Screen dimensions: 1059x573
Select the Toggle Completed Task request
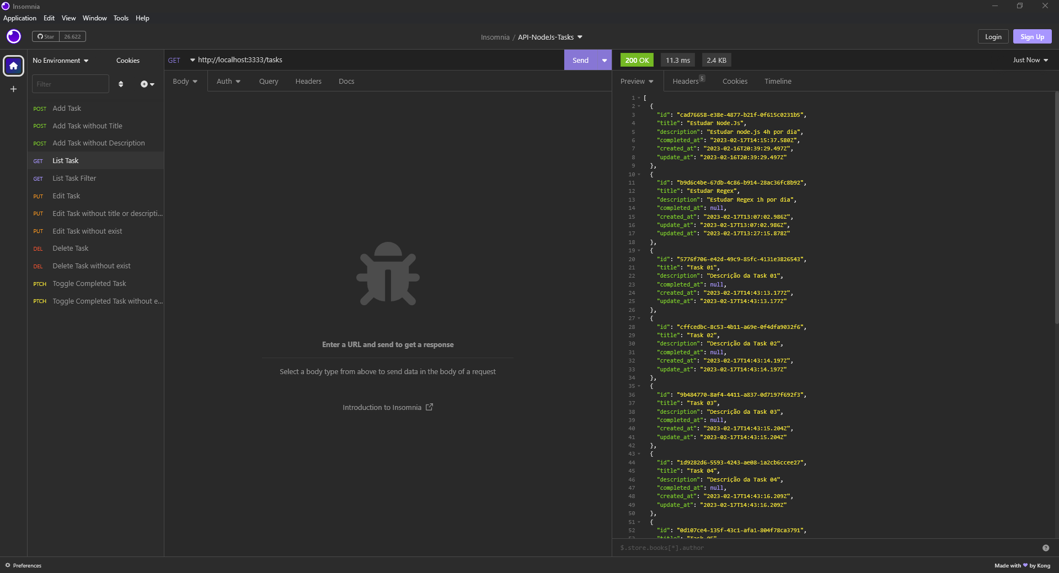(x=96, y=284)
